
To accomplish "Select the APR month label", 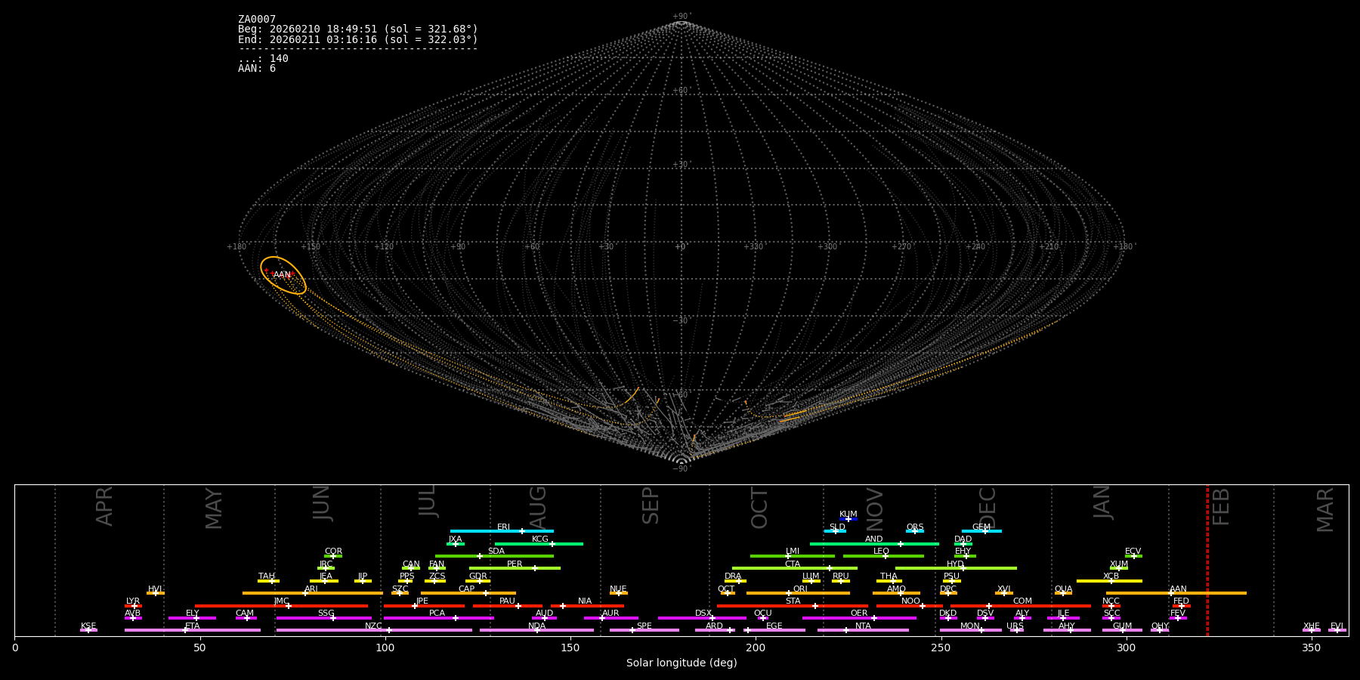I will (x=104, y=506).
